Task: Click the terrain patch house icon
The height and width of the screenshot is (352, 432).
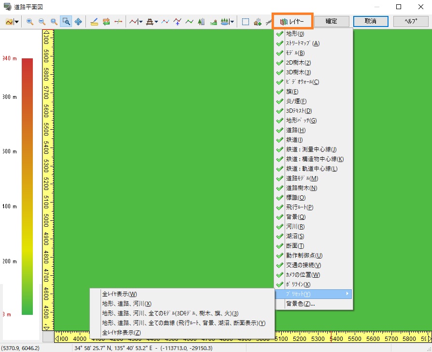Action: tap(214, 21)
